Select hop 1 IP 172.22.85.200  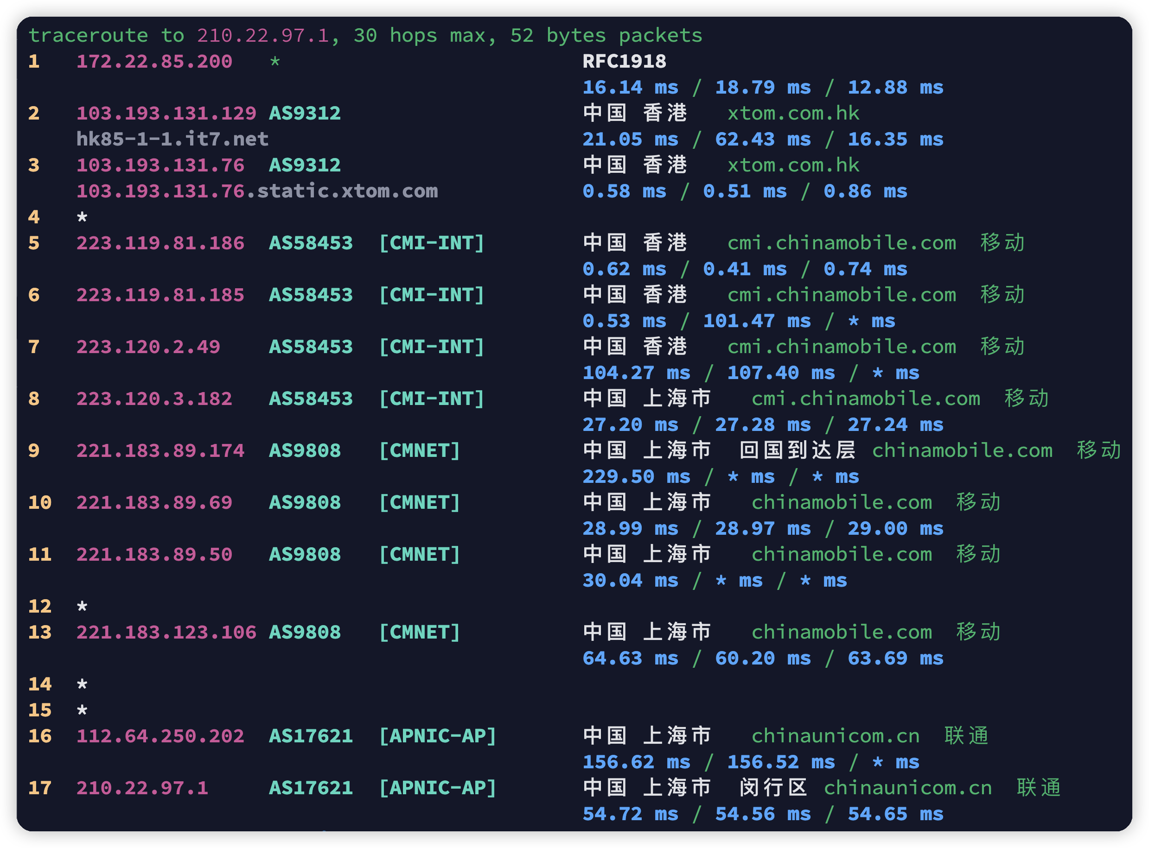coord(154,62)
